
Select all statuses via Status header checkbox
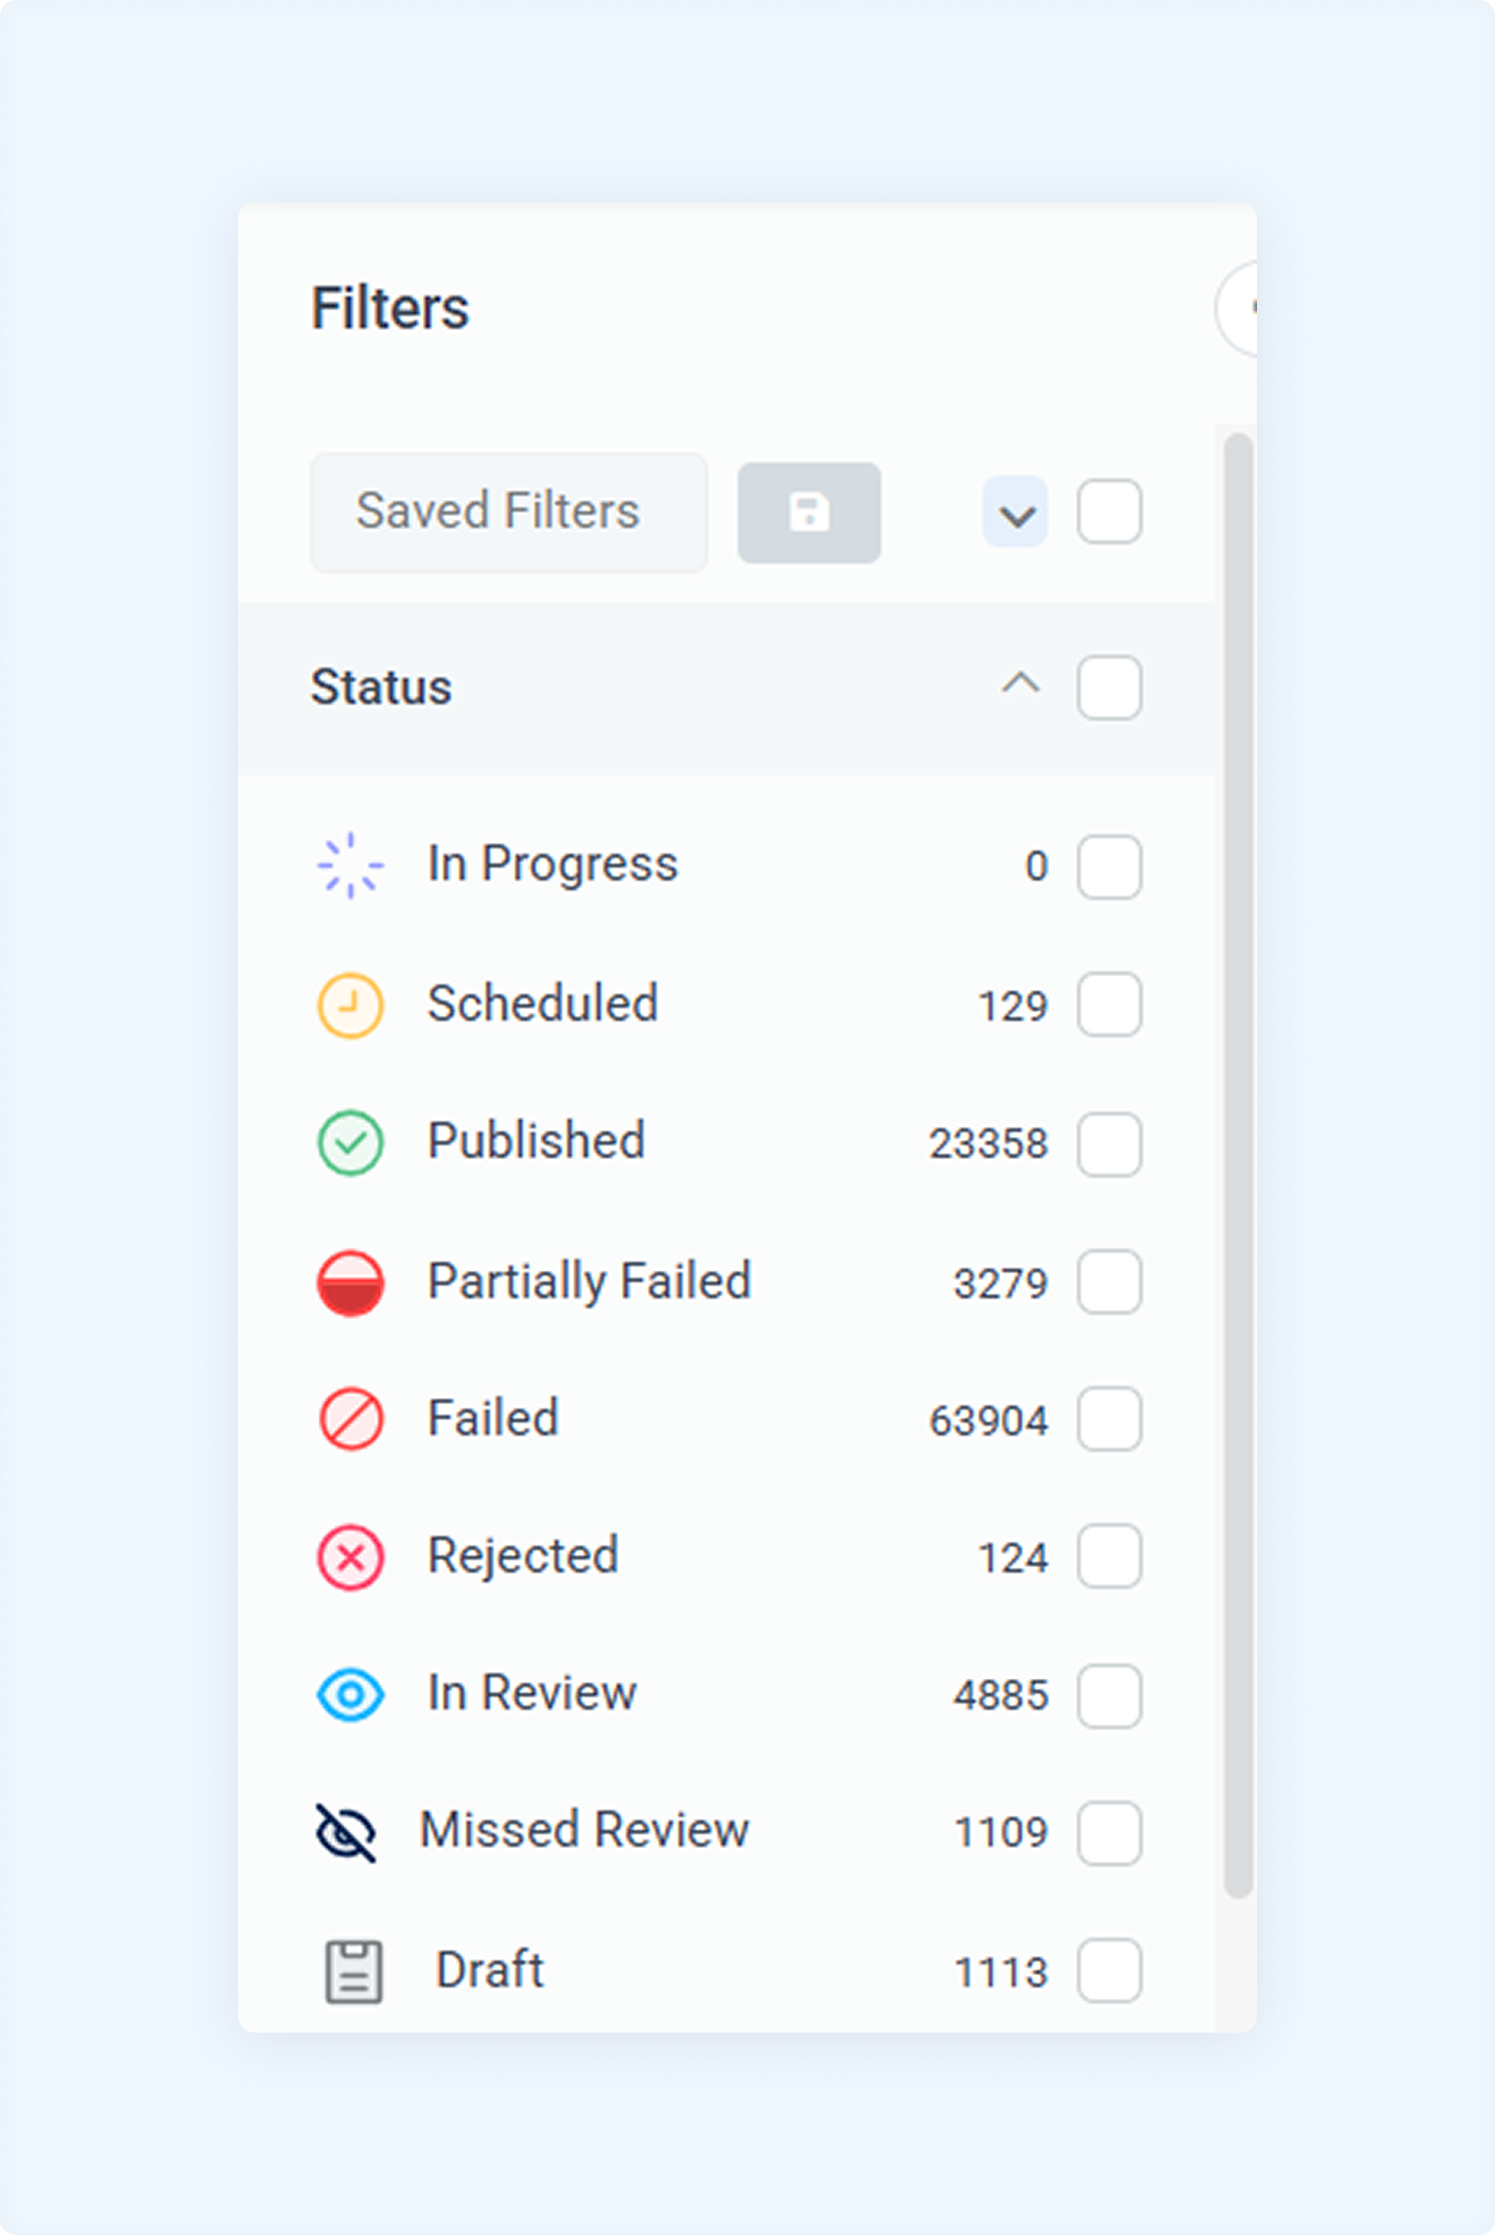coord(1110,687)
